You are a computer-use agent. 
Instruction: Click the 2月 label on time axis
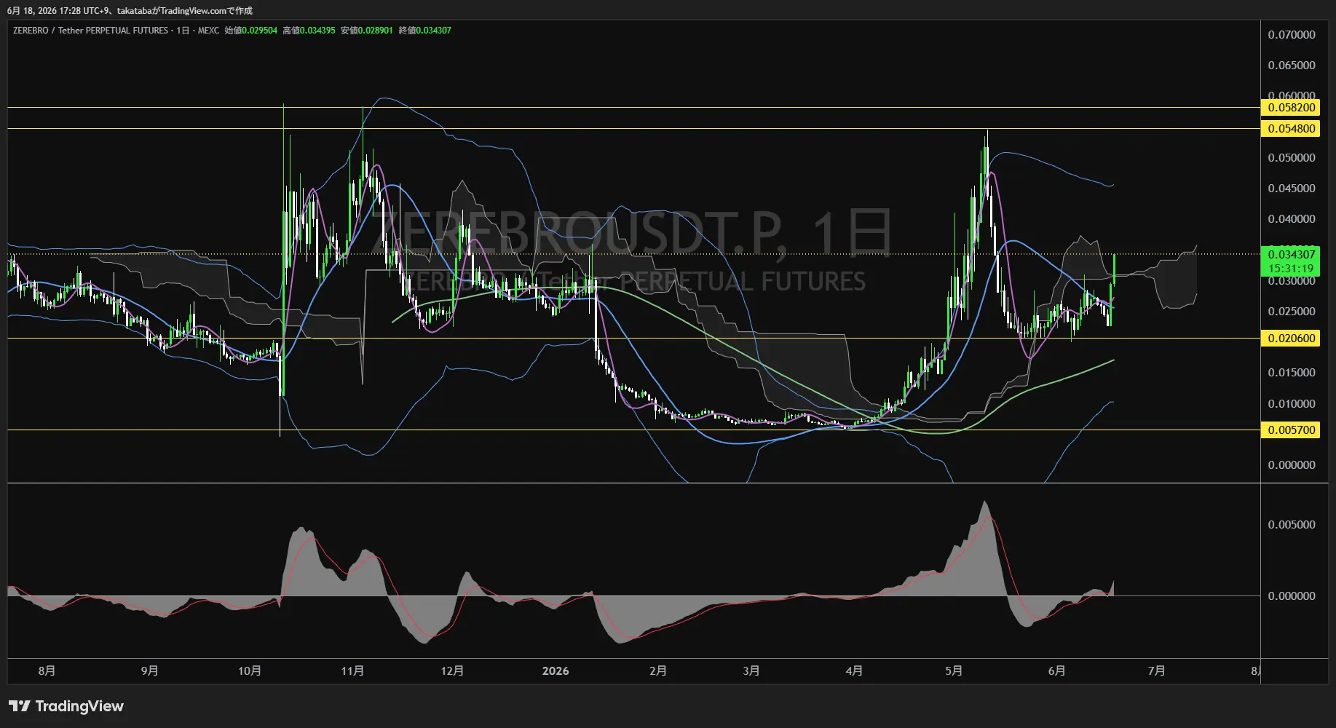pos(657,670)
